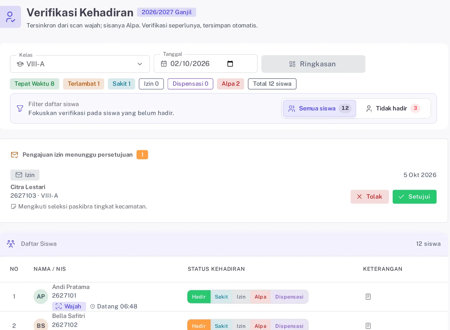
Task: Mark Bella Safitri as Alpa
Action: [260, 325]
